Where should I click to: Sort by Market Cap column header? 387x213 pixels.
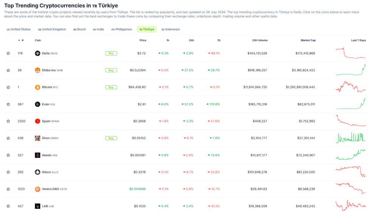(x=308, y=40)
